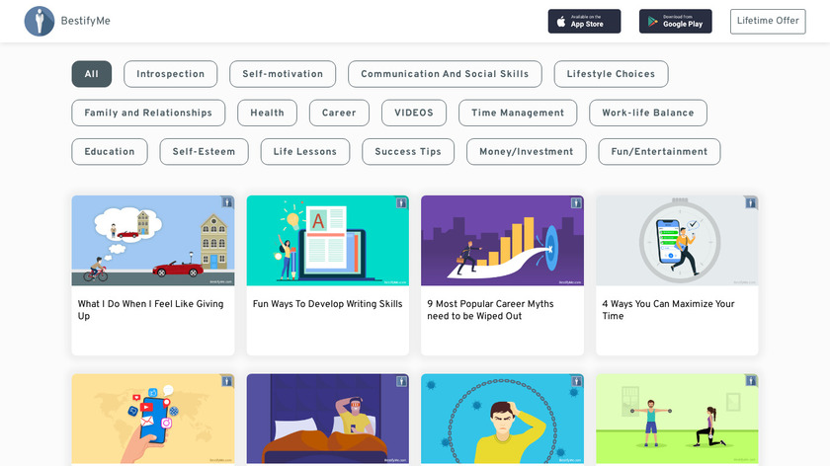Filter by Time Management
Screen dimensions: 830x466
pyautogui.click(x=518, y=113)
